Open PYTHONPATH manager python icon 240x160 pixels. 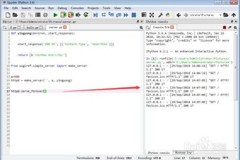pos(168,15)
